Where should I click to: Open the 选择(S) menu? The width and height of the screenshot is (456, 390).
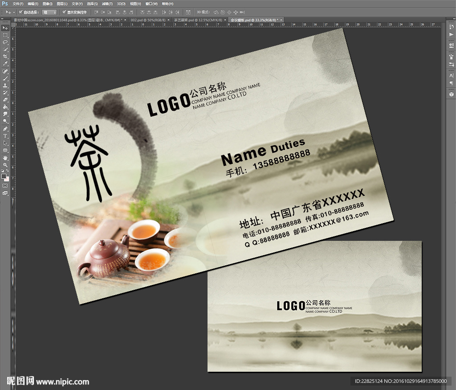click(x=92, y=4)
